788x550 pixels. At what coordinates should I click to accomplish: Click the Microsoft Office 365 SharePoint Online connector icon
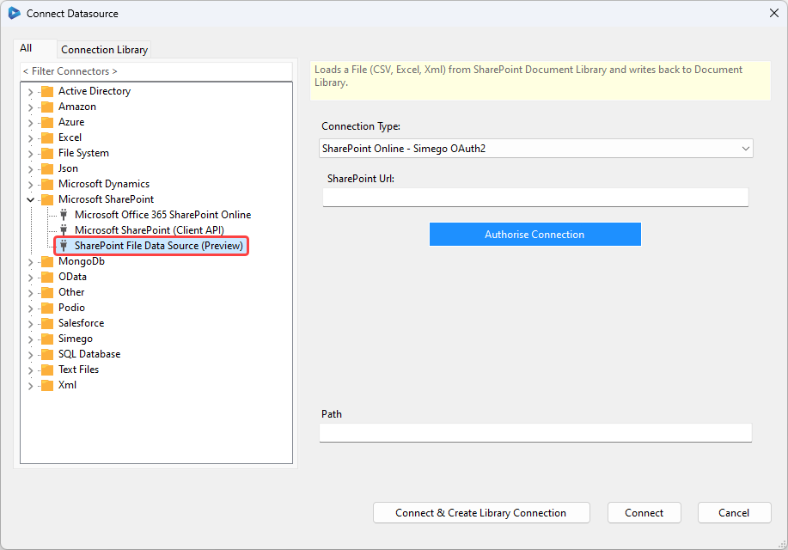click(62, 214)
